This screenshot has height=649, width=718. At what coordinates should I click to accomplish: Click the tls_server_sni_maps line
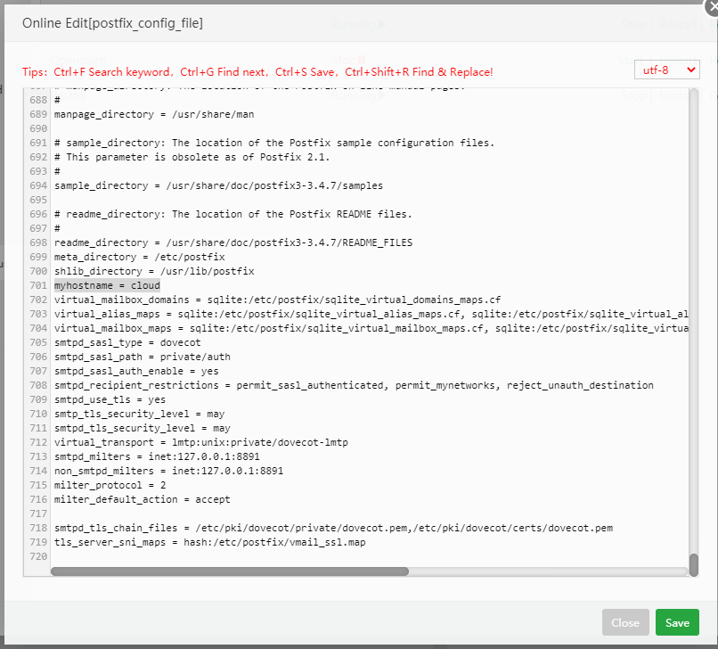[209, 542]
